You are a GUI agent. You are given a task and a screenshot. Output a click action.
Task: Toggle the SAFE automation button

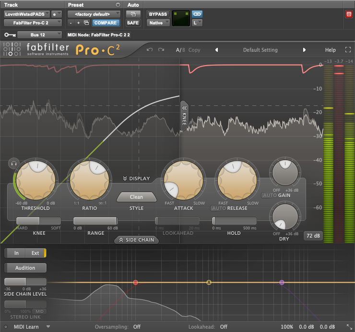(133, 23)
